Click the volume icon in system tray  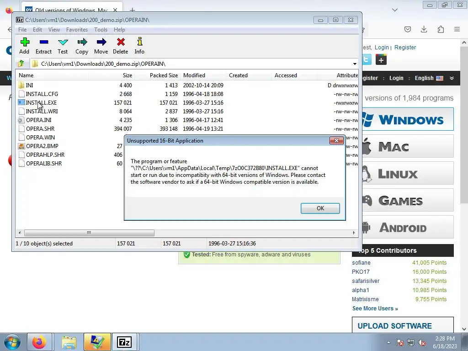pyautogui.click(x=422, y=342)
